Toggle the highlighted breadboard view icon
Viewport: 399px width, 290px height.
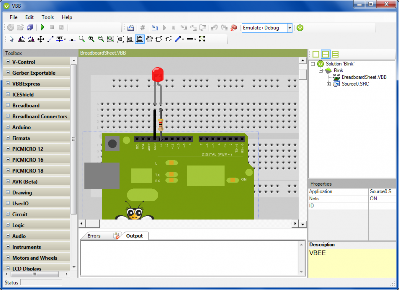[140, 39]
